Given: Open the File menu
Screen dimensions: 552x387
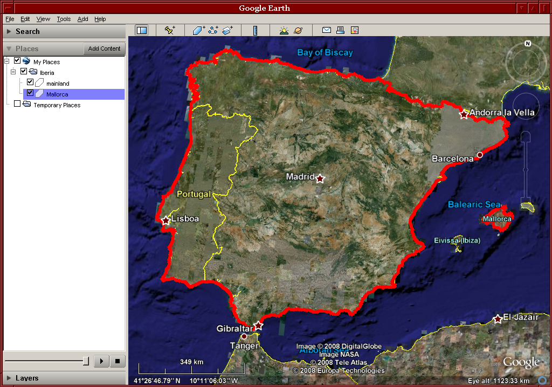Looking at the screenshot, I should pyautogui.click(x=10, y=19).
